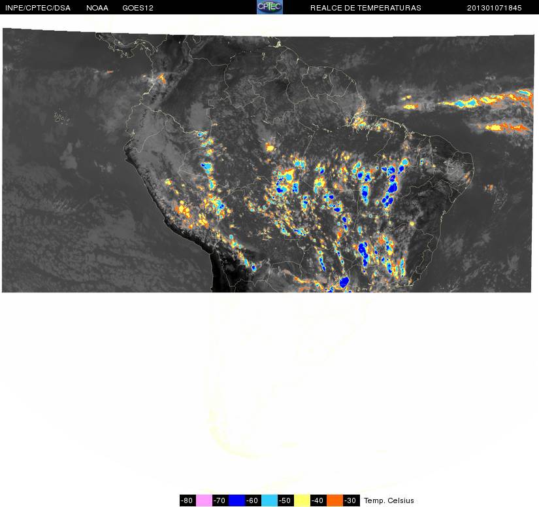Image resolution: width=539 pixels, height=507 pixels.
Task: Click the -40 legend value
Action: (x=318, y=500)
